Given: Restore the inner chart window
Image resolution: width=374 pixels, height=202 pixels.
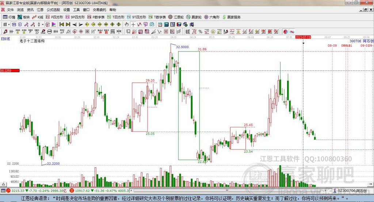Looking at the screenshot, I should [366, 10].
